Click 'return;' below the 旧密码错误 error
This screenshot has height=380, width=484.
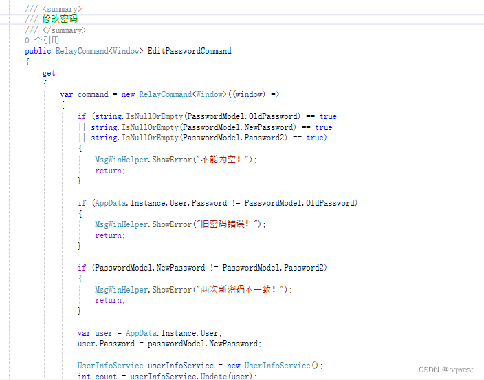click(x=110, y=235)
